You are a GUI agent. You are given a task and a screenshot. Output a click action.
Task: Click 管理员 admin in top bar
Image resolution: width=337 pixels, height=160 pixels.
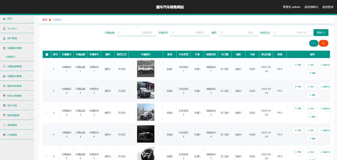point(291,7)
